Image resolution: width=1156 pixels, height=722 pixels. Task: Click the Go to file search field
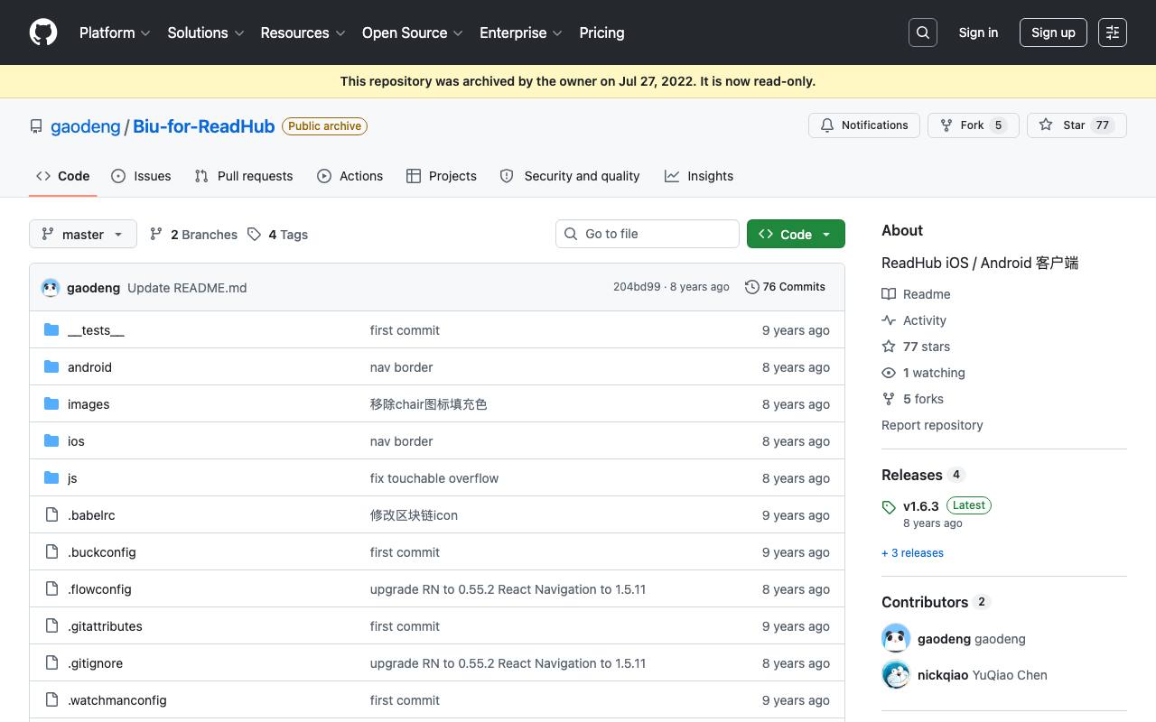pyautogui.click(x=648, y=234)
